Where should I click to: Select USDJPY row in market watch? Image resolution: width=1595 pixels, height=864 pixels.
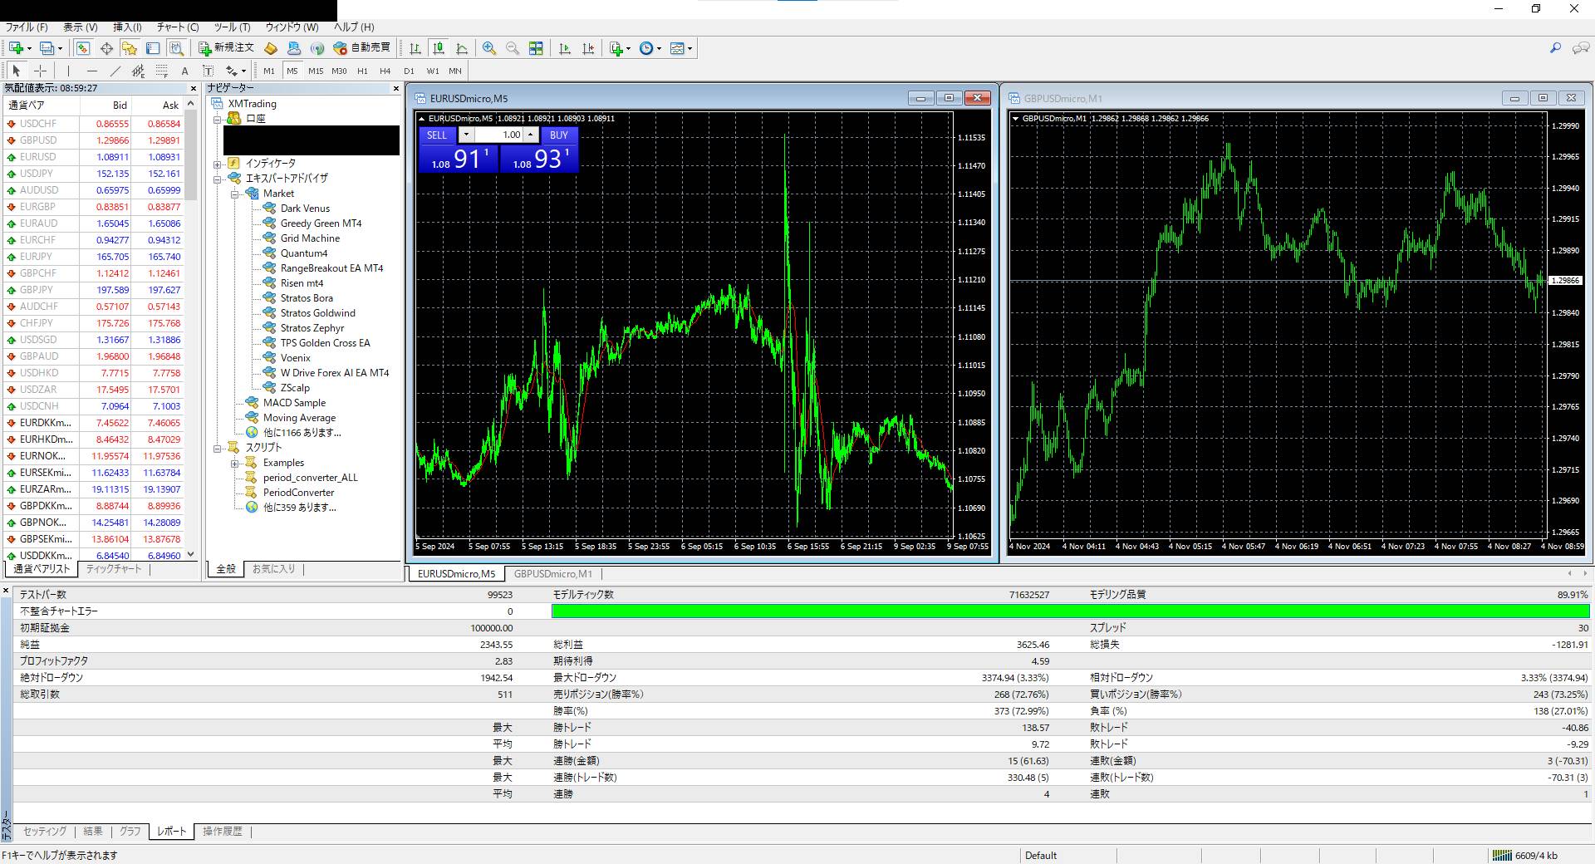pos(93,174)
